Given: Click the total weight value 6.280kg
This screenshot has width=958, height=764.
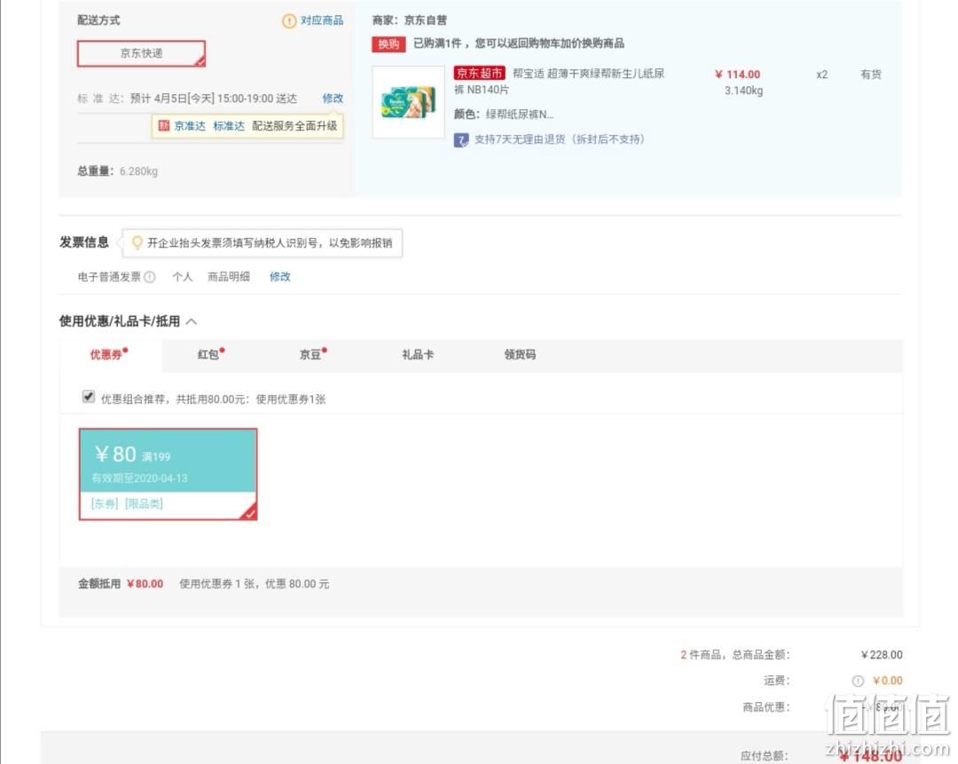Looking at the screenshot, I should pyautogui.click(x=138, y=172).
